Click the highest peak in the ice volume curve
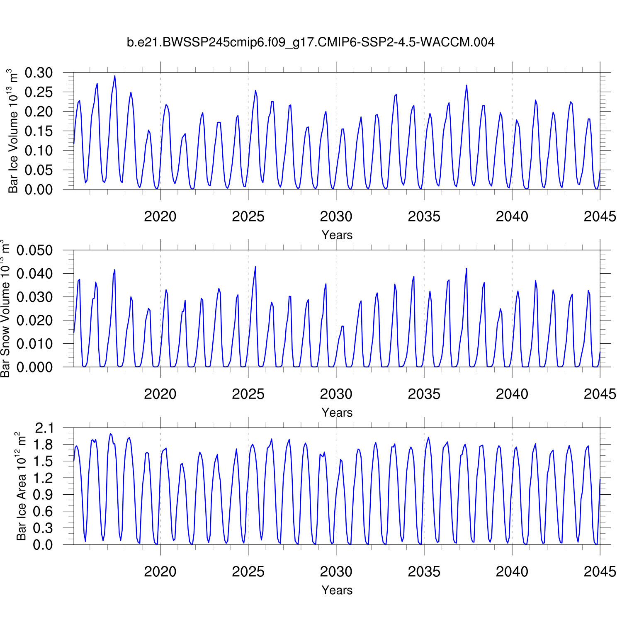622x622 pixels. pyautogui.click(x=115, y=76)
